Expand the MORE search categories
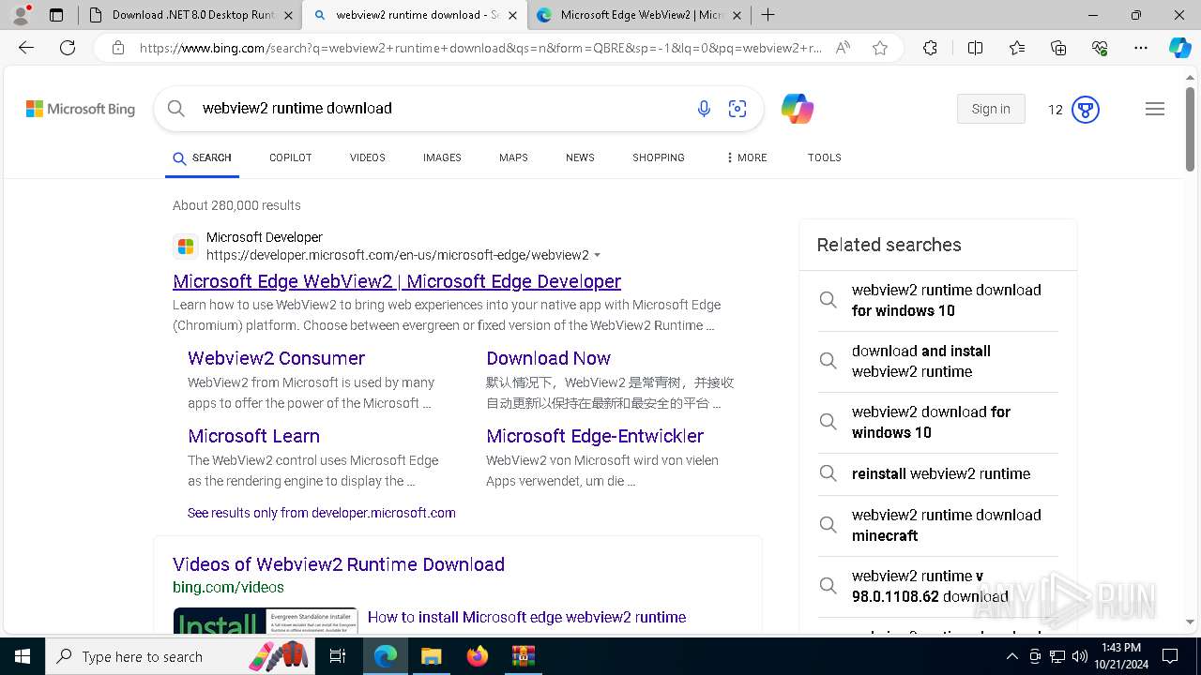The image size is (1201, 675). (747, 157)
